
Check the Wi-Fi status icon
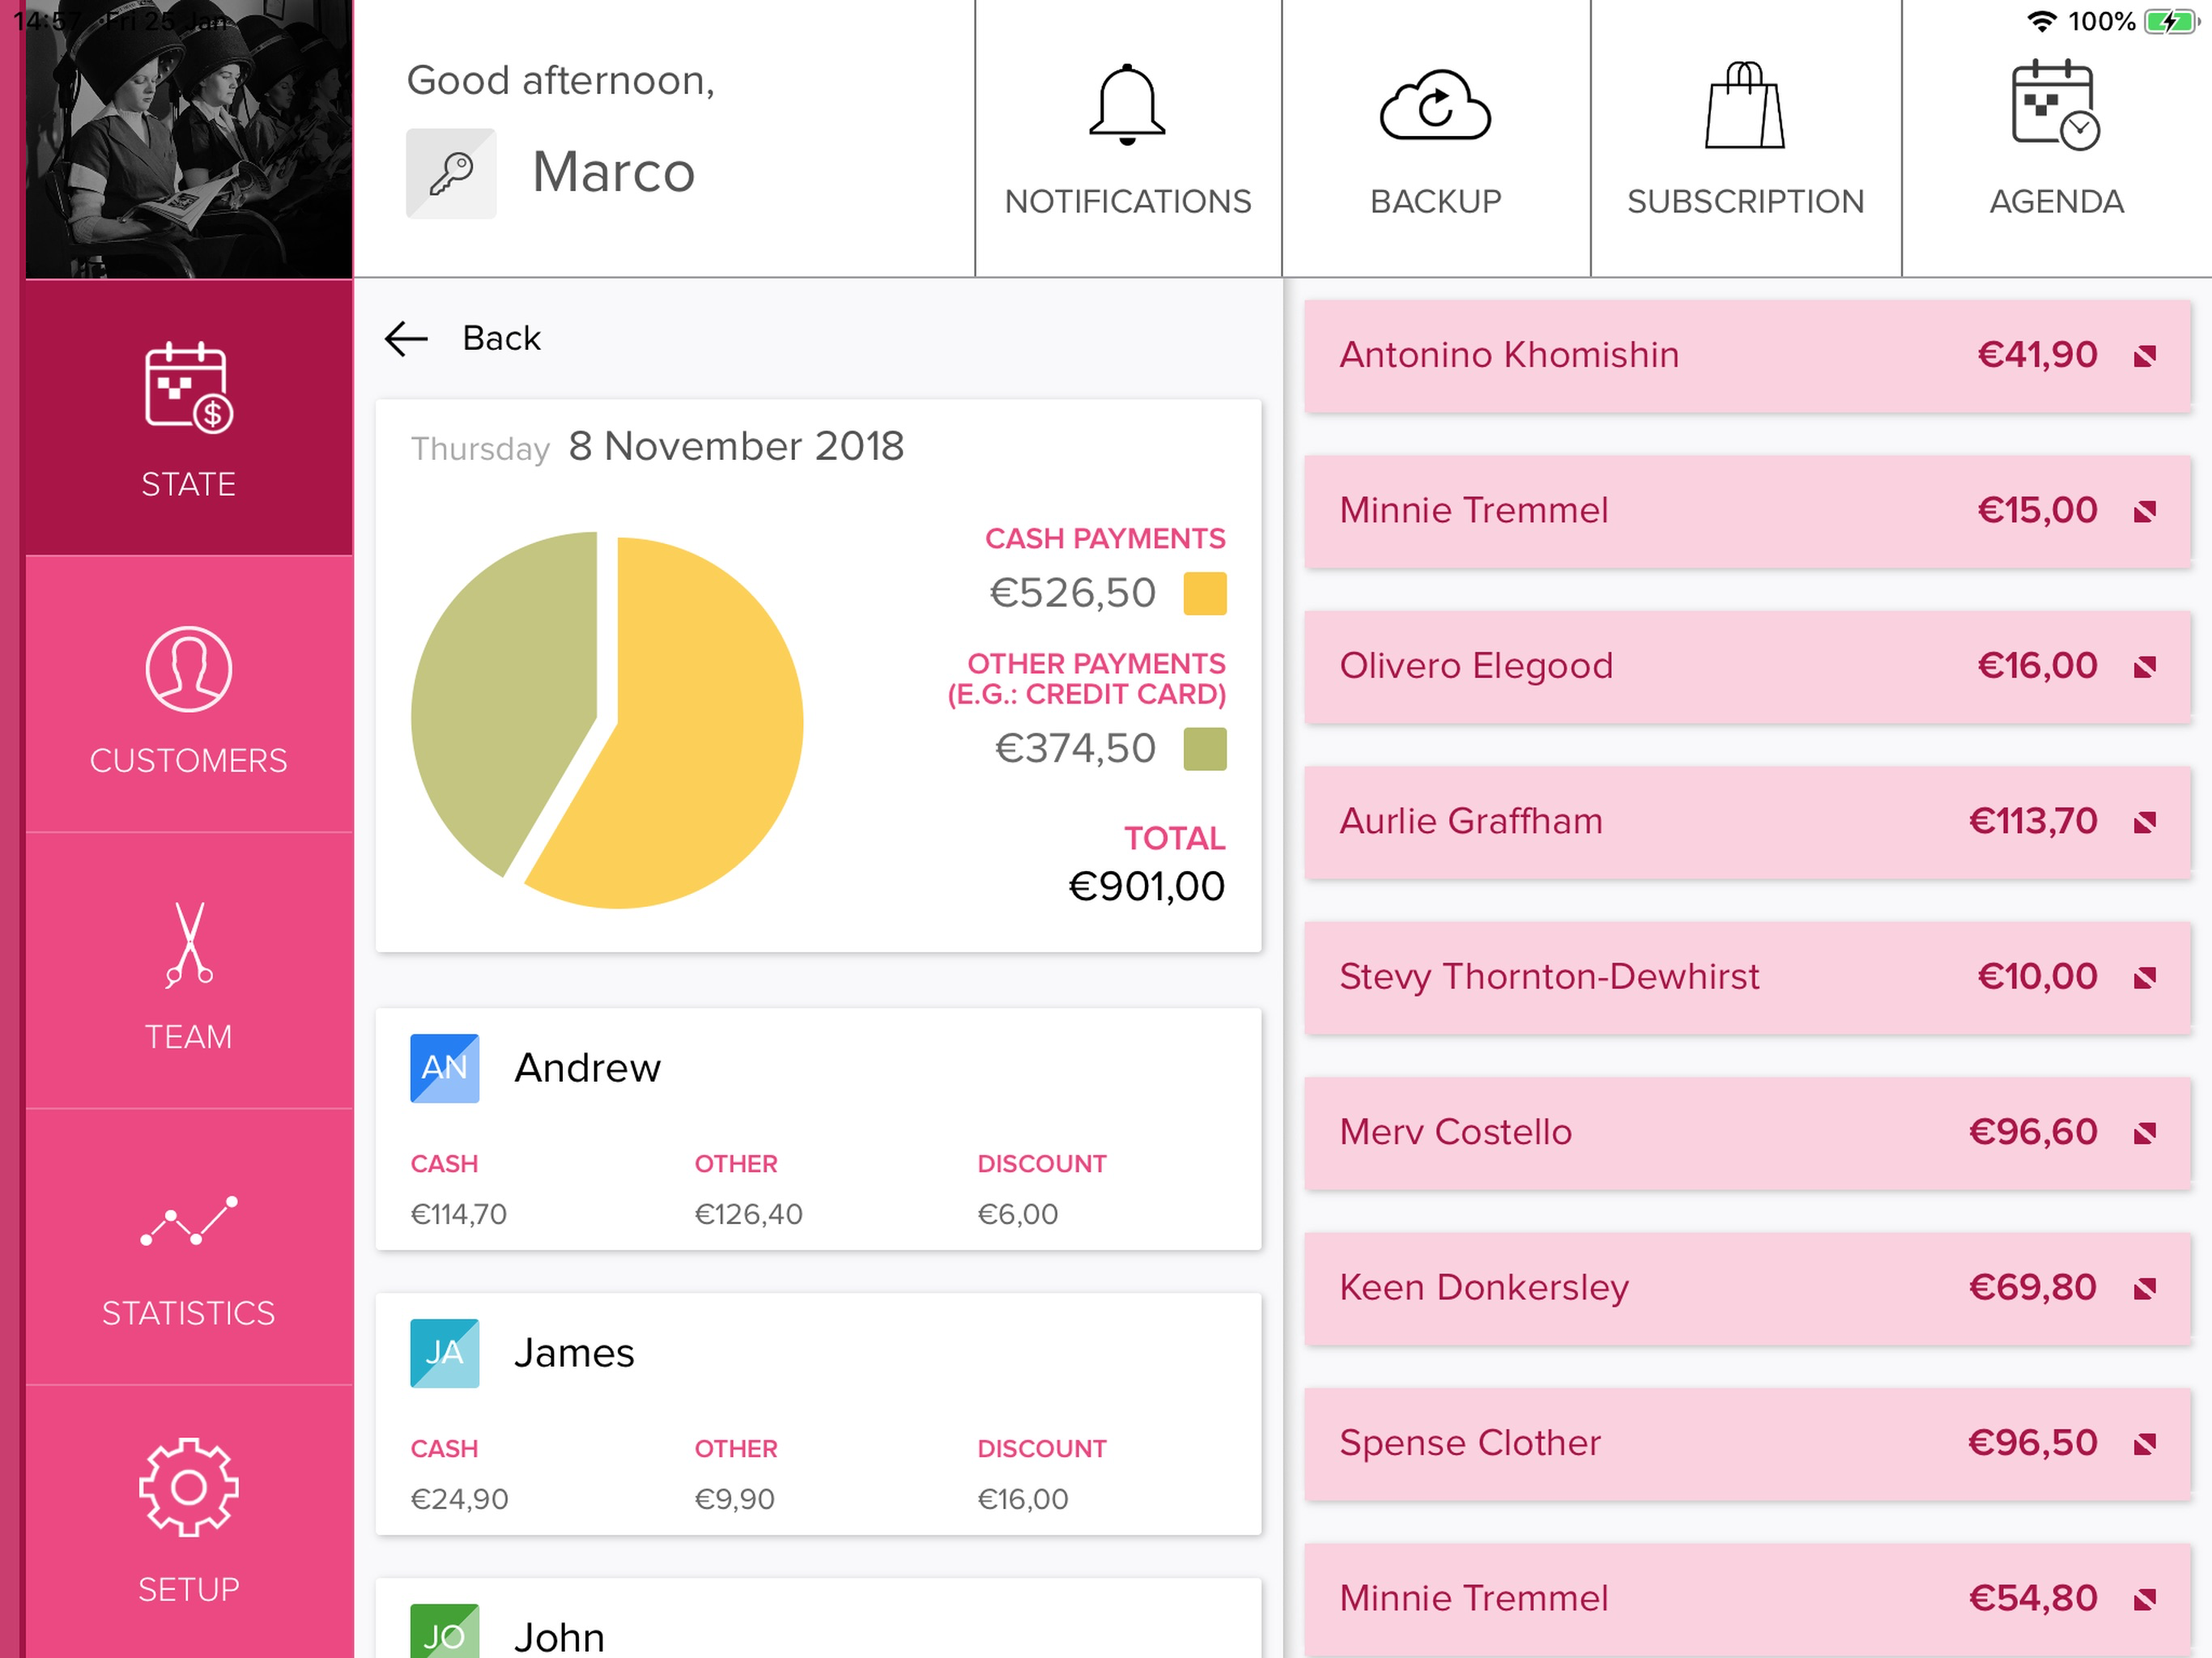point(2041,21)
